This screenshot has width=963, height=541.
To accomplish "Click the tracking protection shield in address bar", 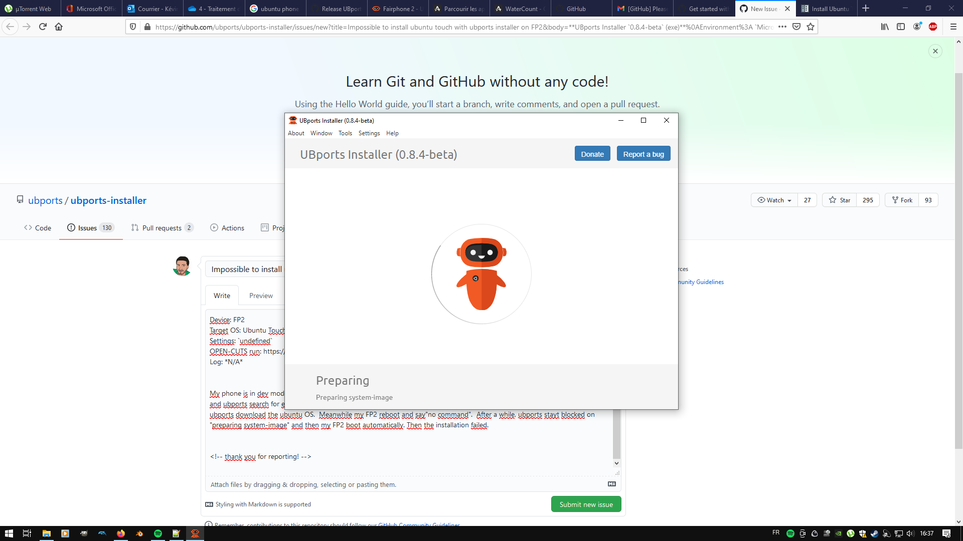I will coord(132,27).
